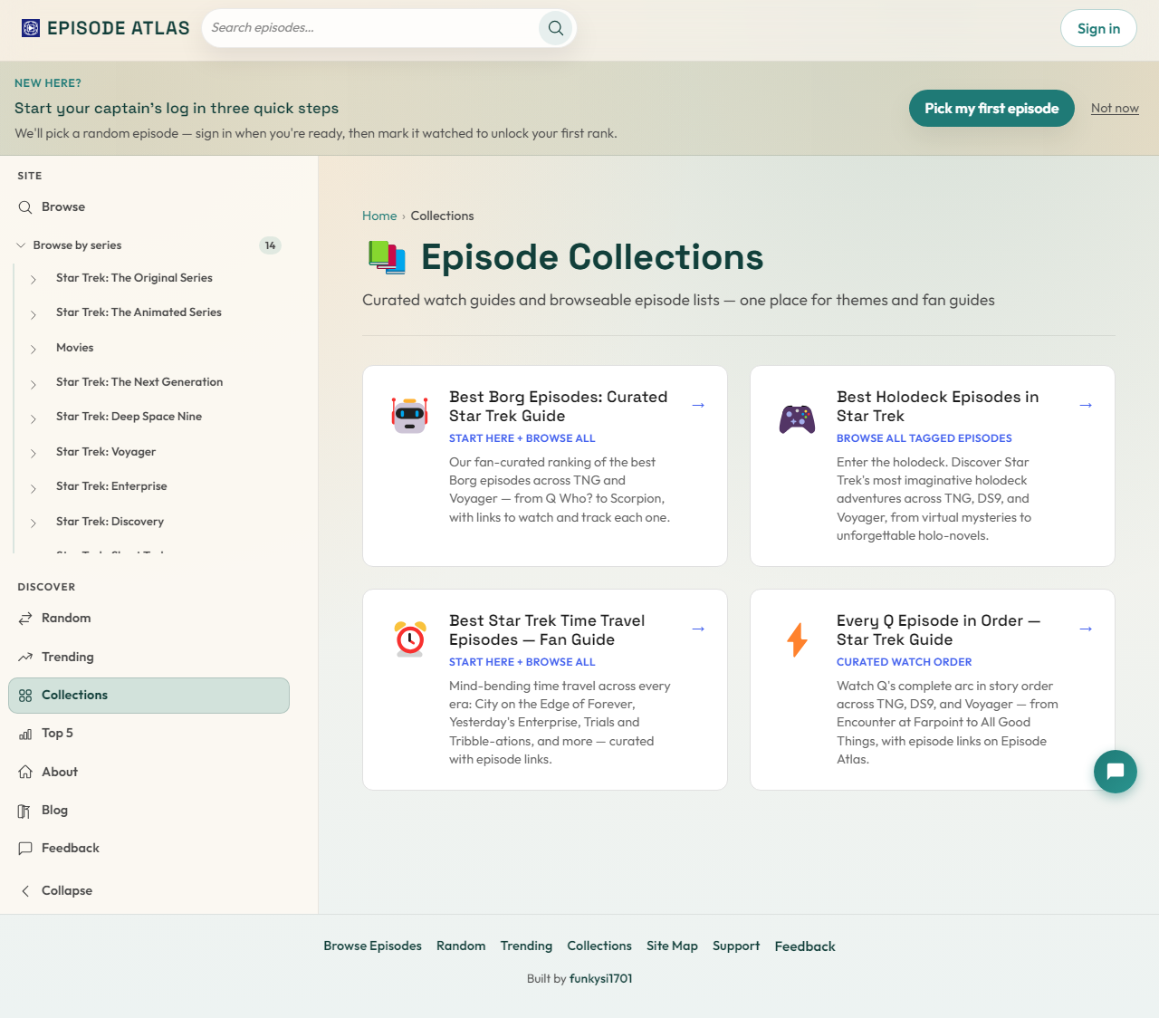Open Every Q Episode in Order guide

pos(938,630)
